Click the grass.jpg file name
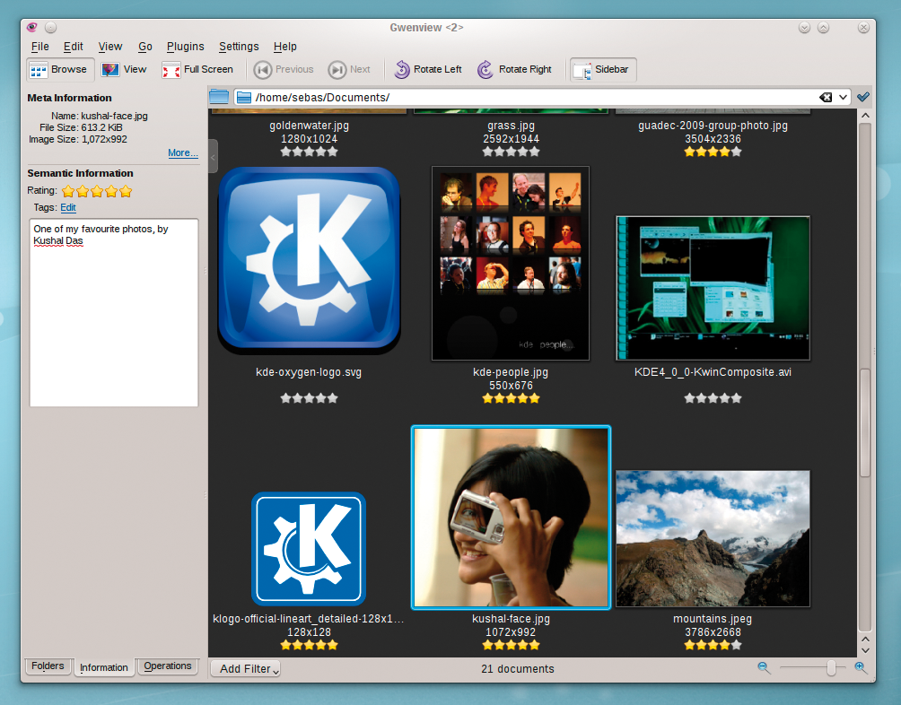Viewport: 901px width, 705px height. click(511, 126)
